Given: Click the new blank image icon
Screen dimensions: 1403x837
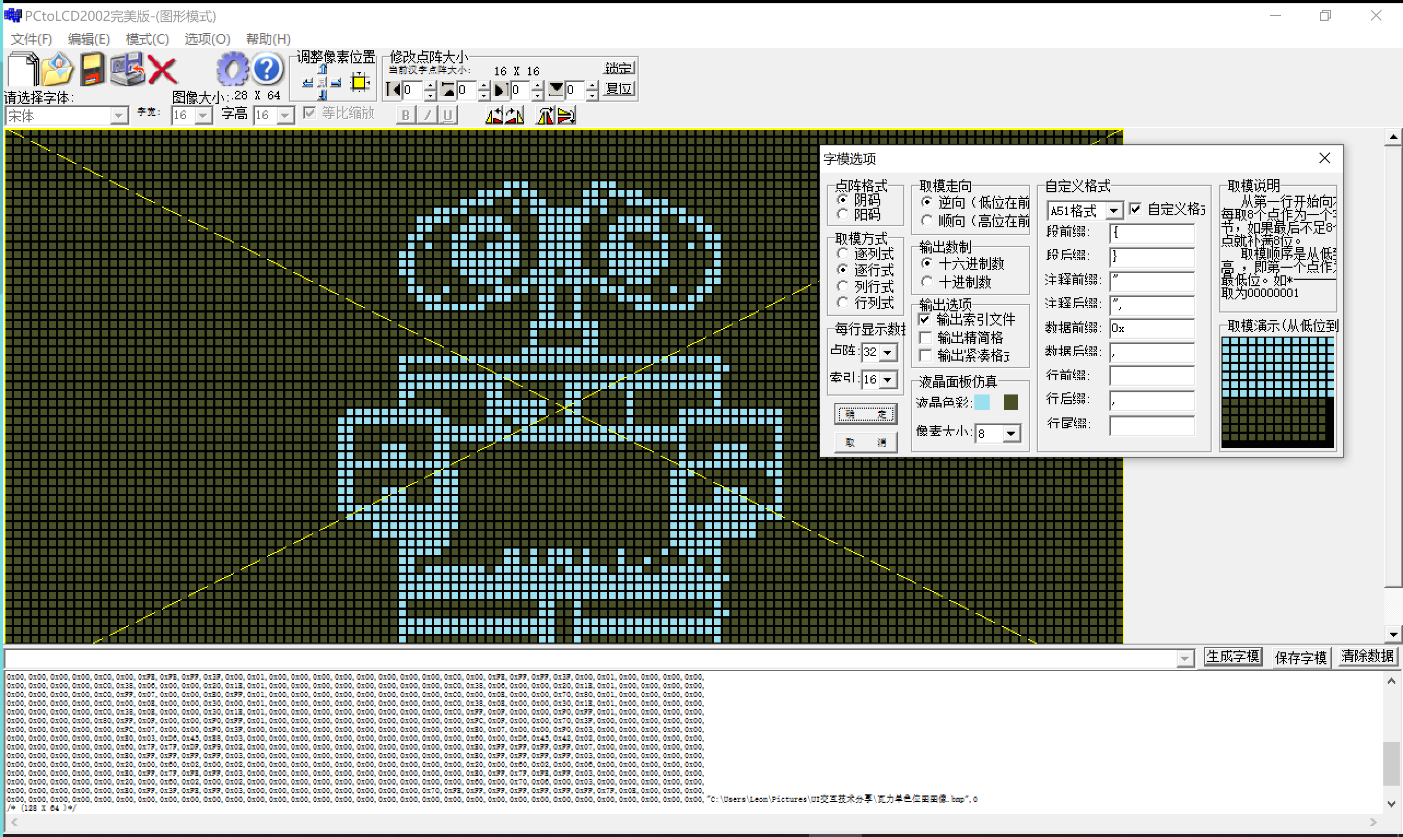Looking at the screenshot, I should pyautogui.click(x=22, y=69).
